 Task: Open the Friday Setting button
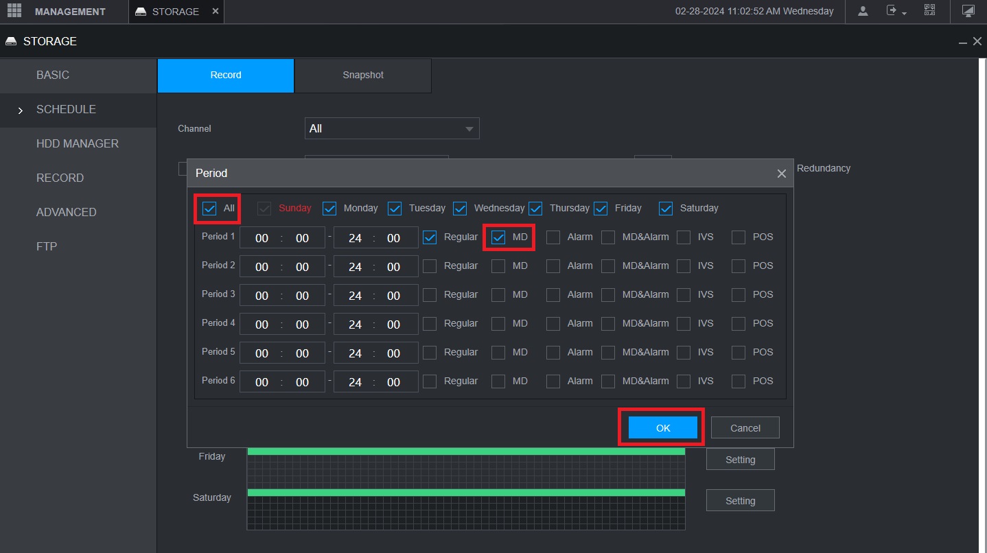tap(741, 460)
